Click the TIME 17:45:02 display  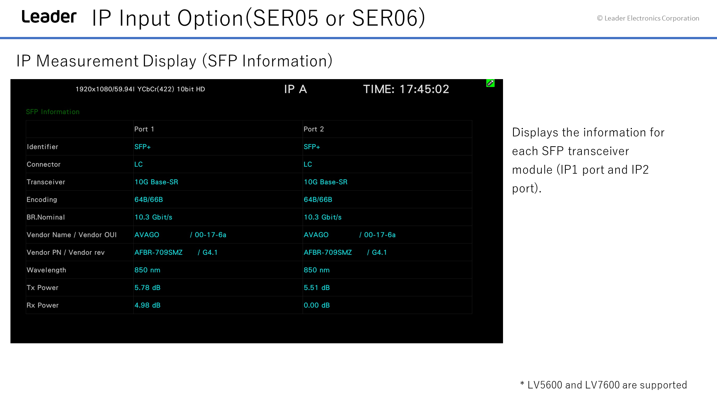[x=406, y=89]
